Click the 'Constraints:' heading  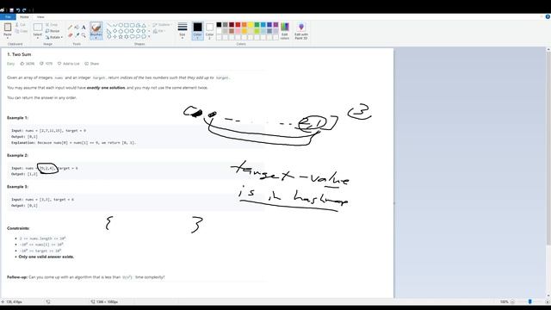point(18,228)
